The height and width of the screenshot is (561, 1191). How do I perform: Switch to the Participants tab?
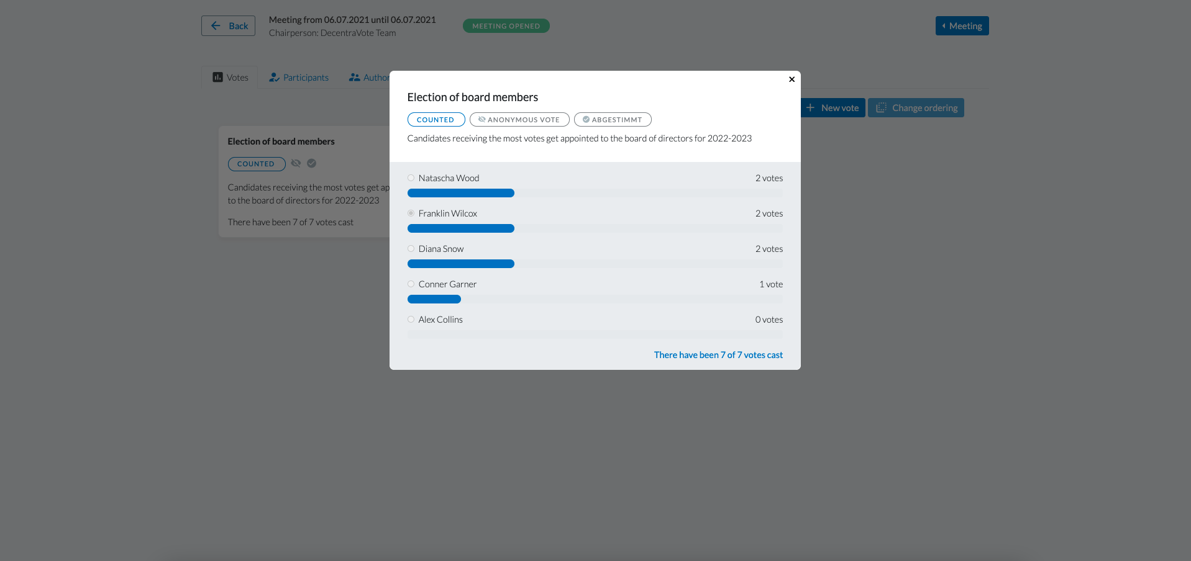pos(299,78)
